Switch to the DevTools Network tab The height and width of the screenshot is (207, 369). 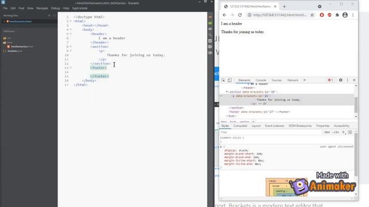click(293, 80)
